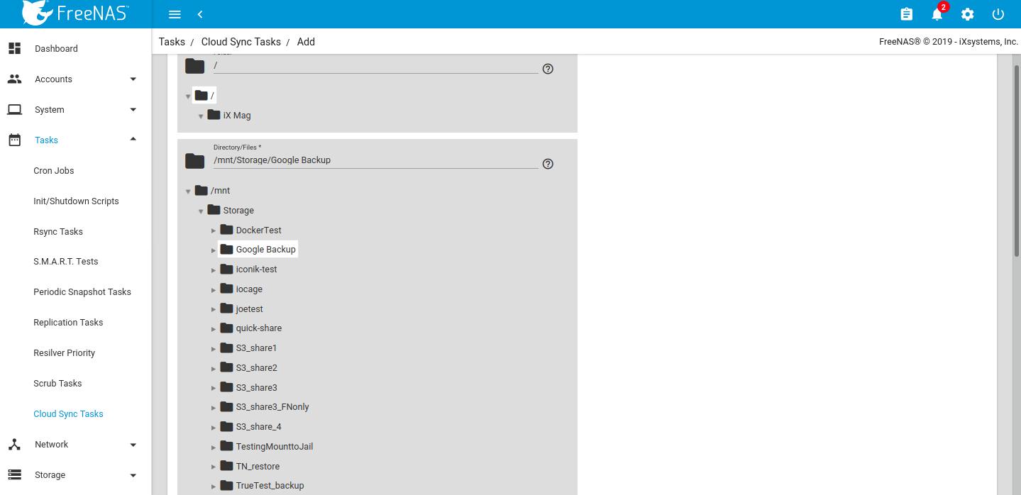Viewport: 1021px width, 495px height.
Task: Show help for the remote Folder field
Action: pyautogui.click(x=548, y=69)
